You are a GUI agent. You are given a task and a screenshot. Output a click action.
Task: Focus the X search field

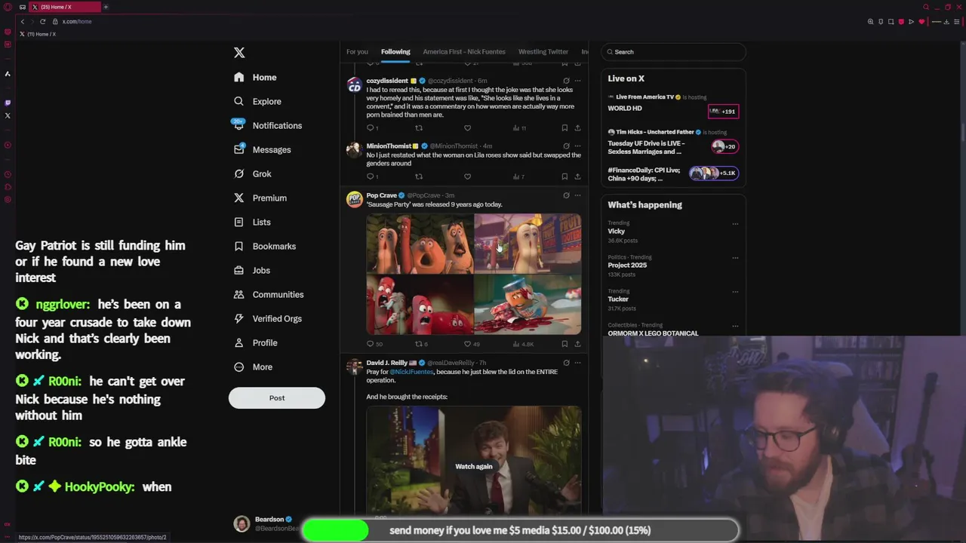point(673,52)
